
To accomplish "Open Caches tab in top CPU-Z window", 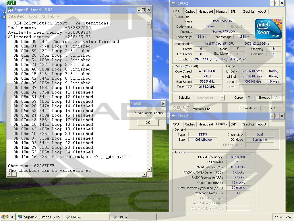I will 190,12.
